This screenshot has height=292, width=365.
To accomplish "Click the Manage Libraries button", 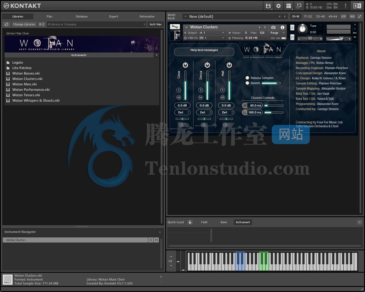I will point(24,24).
